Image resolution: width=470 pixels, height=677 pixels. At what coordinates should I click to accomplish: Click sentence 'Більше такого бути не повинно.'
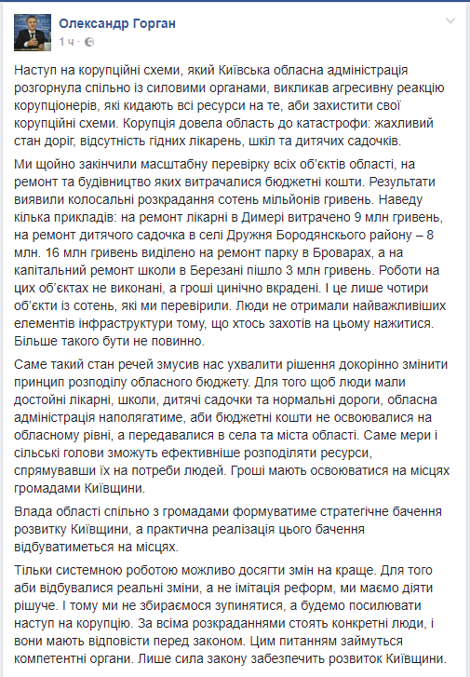pos(109,341)
